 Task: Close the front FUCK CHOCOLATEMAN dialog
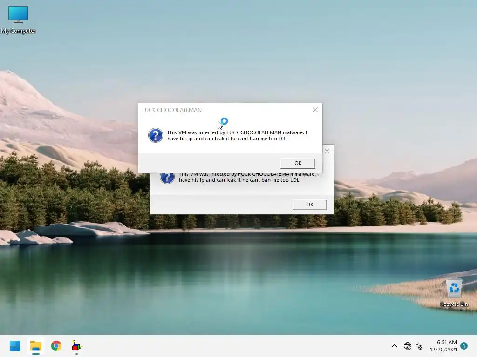pyautogui.click(x=315, y=110)
